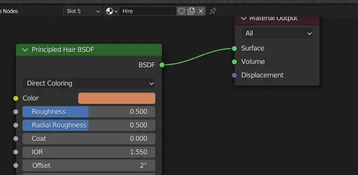Click the Surface input socket
The image size is (358, 175).
[x=235, y=48]
